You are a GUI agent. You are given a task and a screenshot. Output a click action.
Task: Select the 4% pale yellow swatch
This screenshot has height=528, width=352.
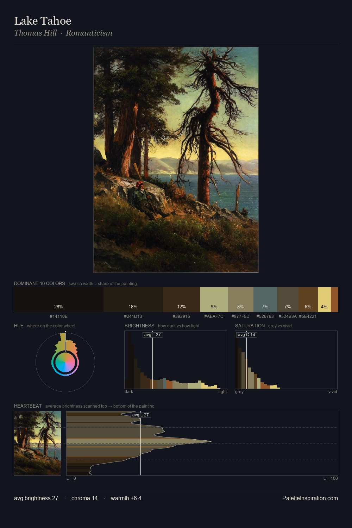[324, 300]
